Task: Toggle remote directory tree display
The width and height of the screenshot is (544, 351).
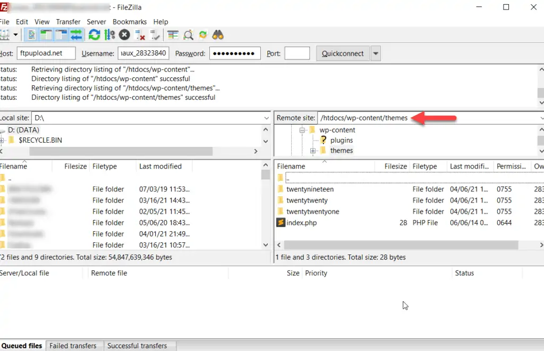Action: pyautogui.click(x=62, y=34)
